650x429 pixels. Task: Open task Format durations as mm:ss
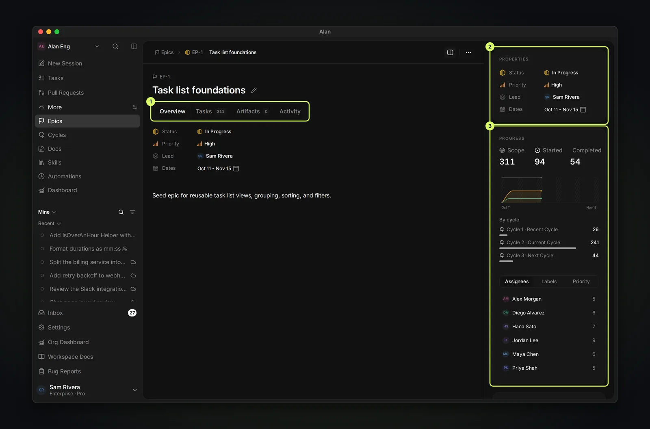(x=87, y=249)
